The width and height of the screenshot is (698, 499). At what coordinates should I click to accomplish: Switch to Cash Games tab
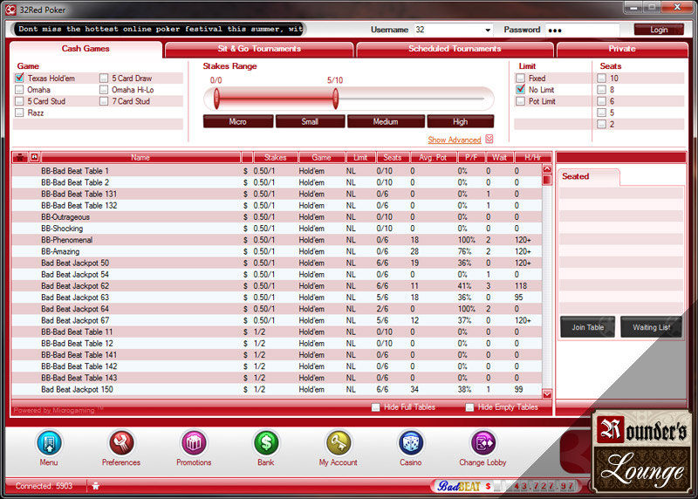pyautogui.click(x=86, y=49)
